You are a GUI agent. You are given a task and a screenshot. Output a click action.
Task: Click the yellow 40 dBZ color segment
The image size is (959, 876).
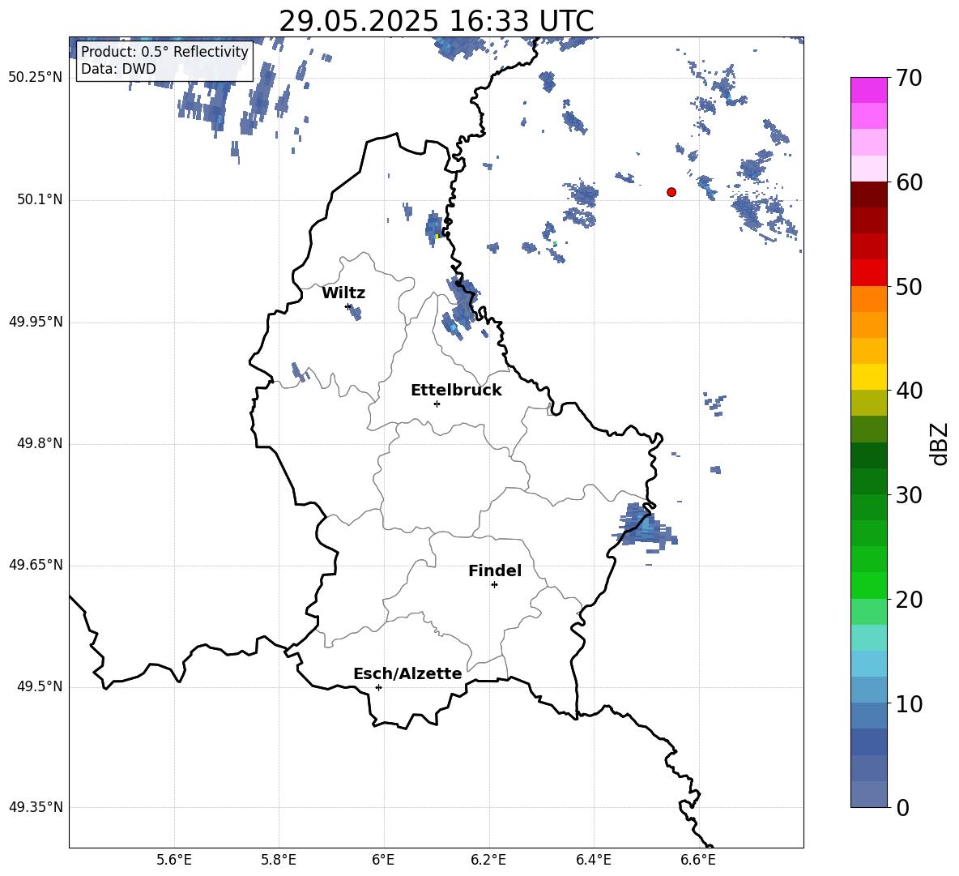pos(869,377)
